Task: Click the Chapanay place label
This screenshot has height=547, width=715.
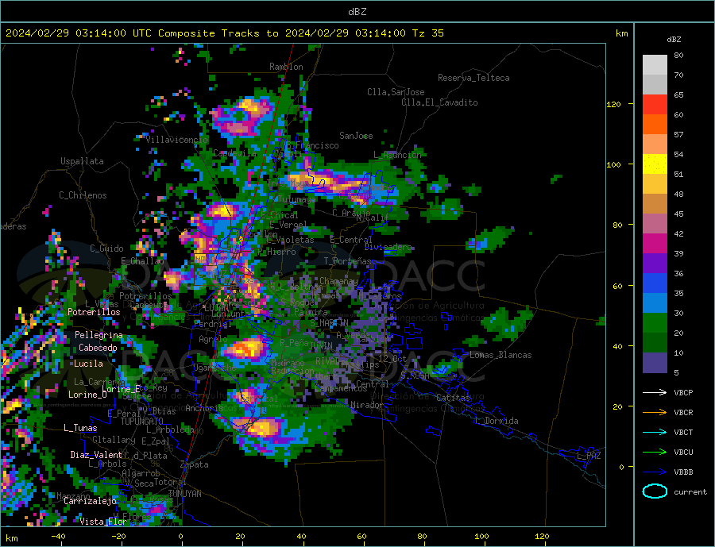Action: coord(338,281)
